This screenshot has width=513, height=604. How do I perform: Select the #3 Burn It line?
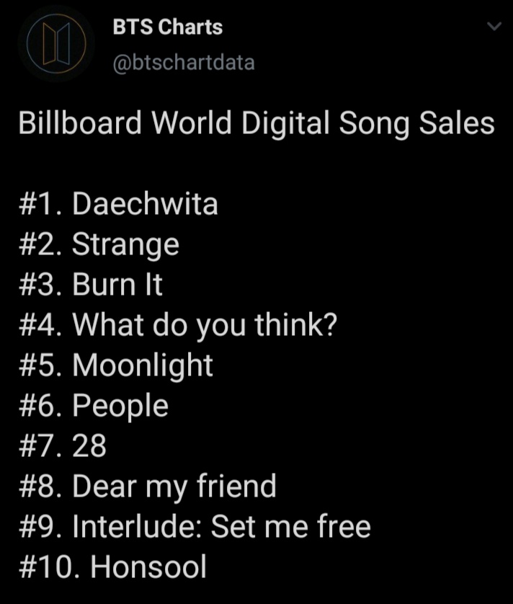click(91, 284)
